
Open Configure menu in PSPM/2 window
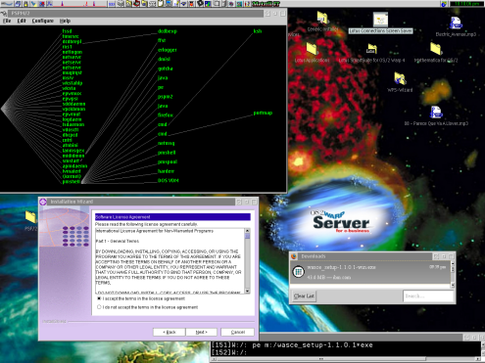[43, 21]
